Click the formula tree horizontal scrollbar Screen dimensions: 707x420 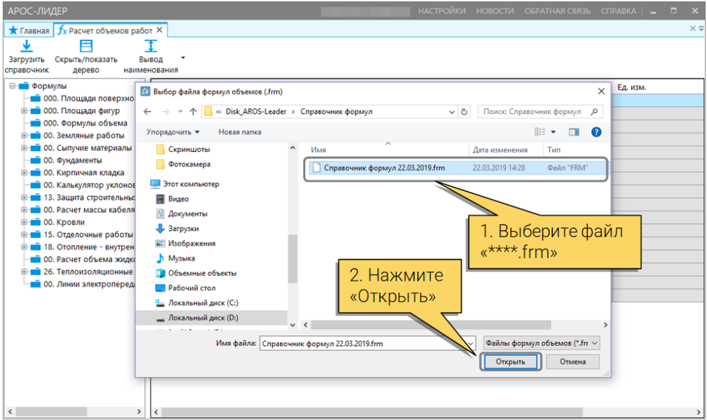click(x=51, y=412)
